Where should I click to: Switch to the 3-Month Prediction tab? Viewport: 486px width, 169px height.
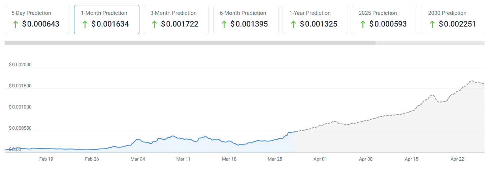click(x=176, y=19)
